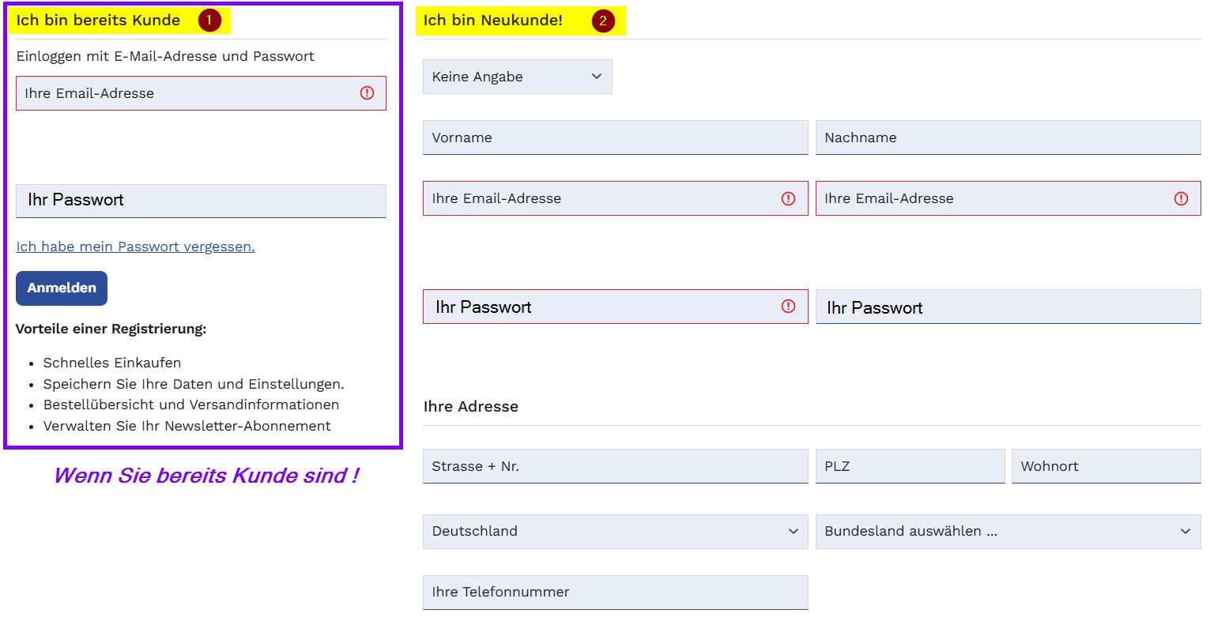The width and height of the screenshot is (1214, 621).
Task: Click error icon in email confirmation field
Action: point(1181,198)
